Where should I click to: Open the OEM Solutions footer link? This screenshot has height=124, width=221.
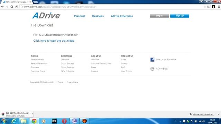coord(68,71)
